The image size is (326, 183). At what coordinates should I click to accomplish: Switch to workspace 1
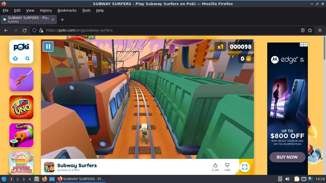pos(11,179)
